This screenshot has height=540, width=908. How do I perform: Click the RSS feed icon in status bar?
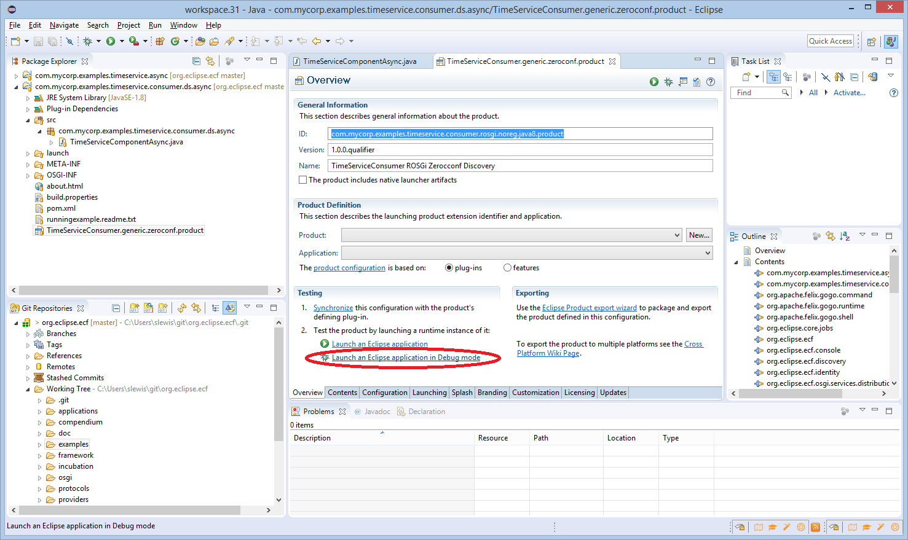[815, 527]
